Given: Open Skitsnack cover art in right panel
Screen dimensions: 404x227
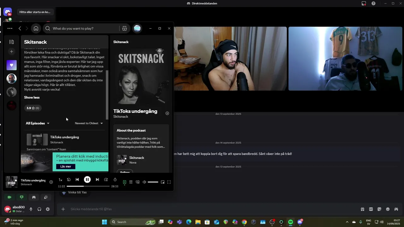Looking at the screenshot, I should [x=141, y=76].
